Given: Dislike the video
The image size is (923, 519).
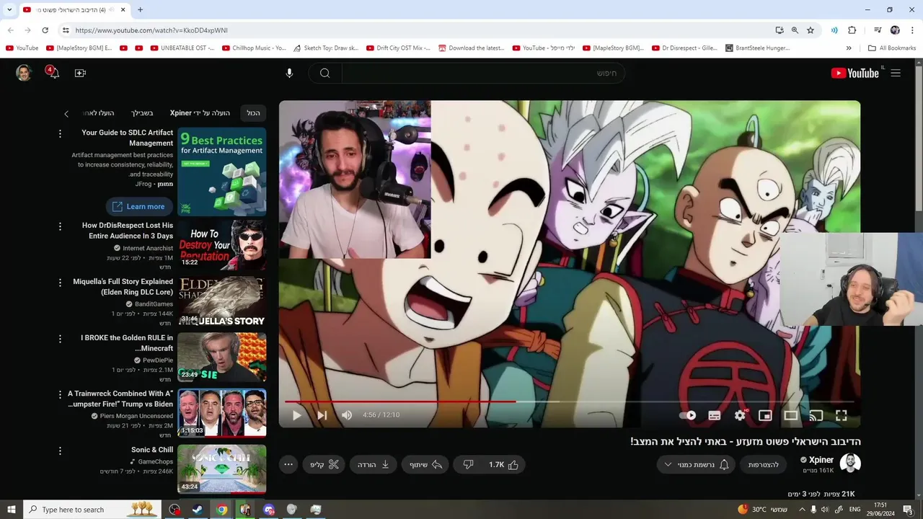Looking at the screenshot, I should (x=468, y=465).
